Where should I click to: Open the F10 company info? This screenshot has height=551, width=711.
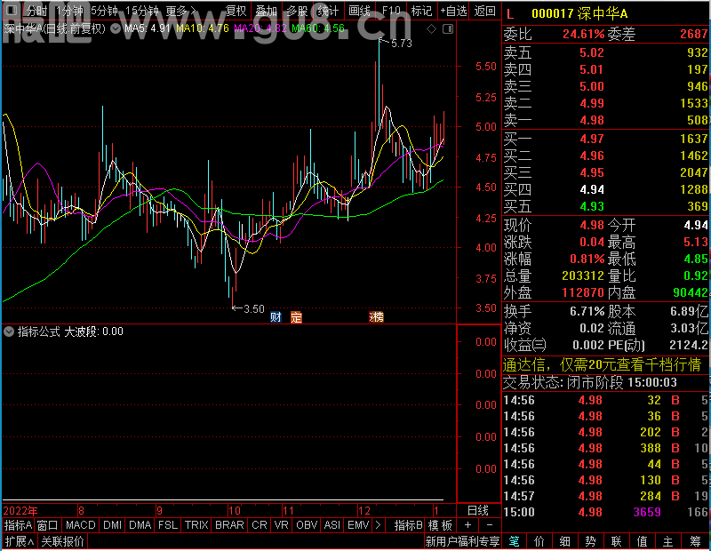click(391, 11)
